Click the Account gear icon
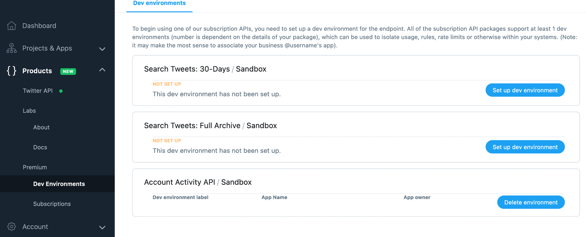The image size is (586, 237). (12, 227)
